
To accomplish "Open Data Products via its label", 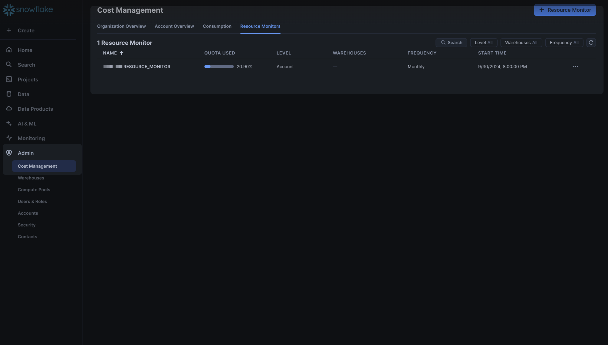I will [35, 109].
